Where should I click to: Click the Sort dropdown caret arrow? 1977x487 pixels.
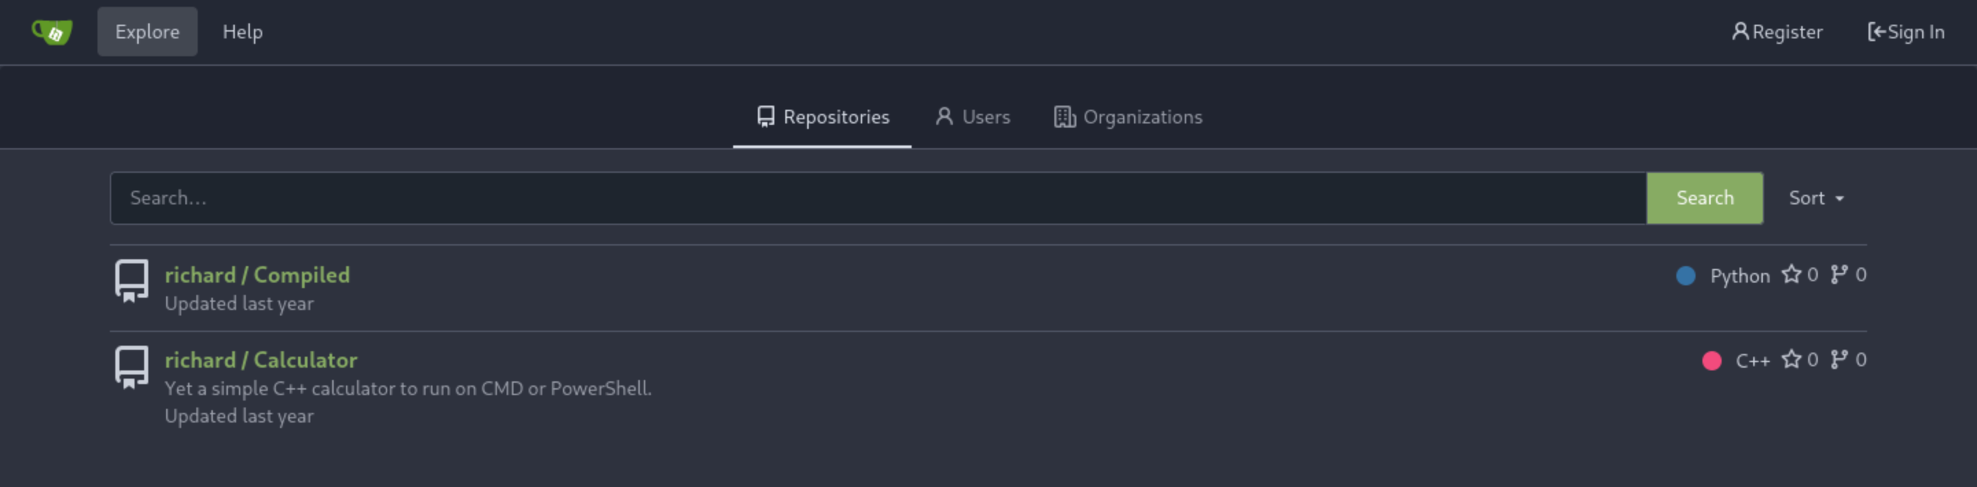(1840, 199)
